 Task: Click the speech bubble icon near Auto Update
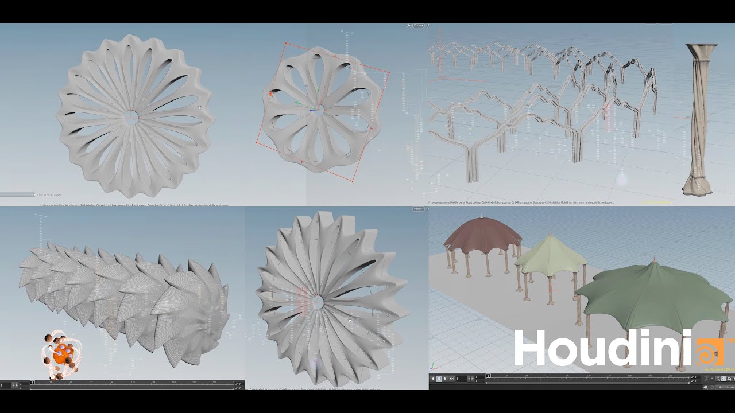point(706,388)
